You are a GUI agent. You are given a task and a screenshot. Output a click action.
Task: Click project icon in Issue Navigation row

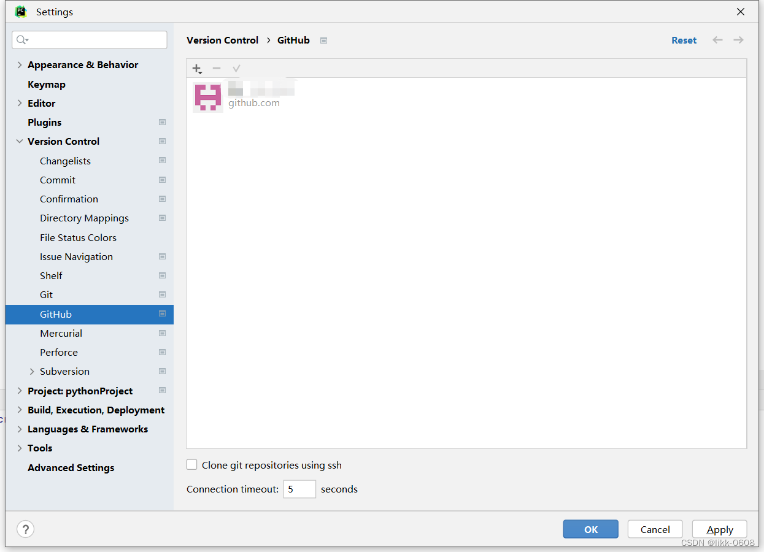(x=162, y=256)
